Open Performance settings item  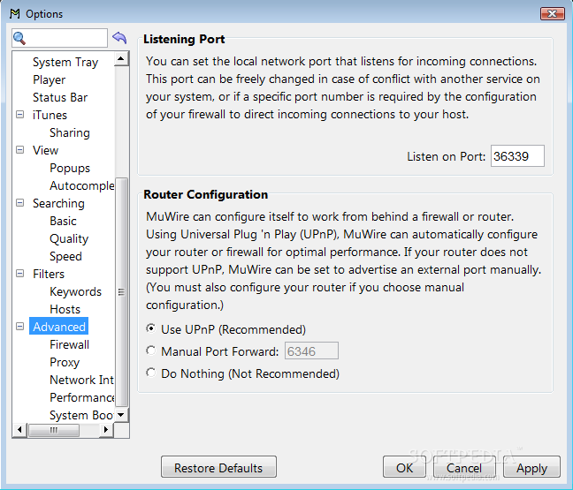[x=82, y=397]
